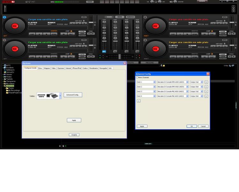The width and height of the screenshot is (239, 192).
Task: Expand the Playlists tree node
Action: click(3, 79)
